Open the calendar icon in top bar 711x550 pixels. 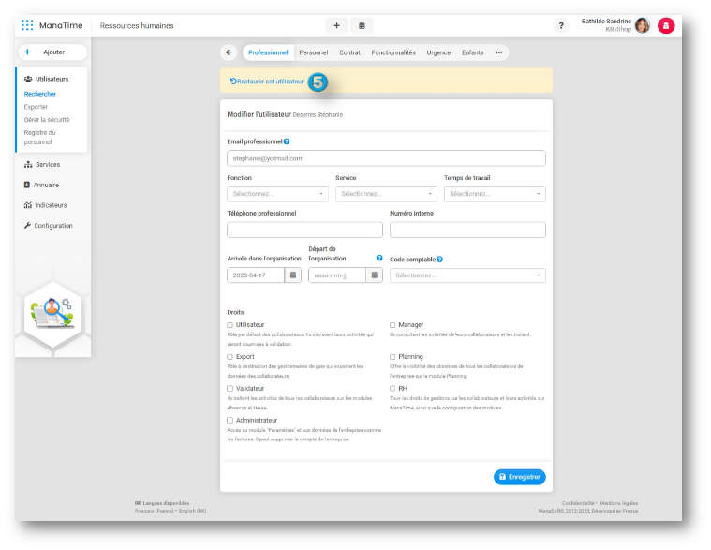[x=362, y=26]
